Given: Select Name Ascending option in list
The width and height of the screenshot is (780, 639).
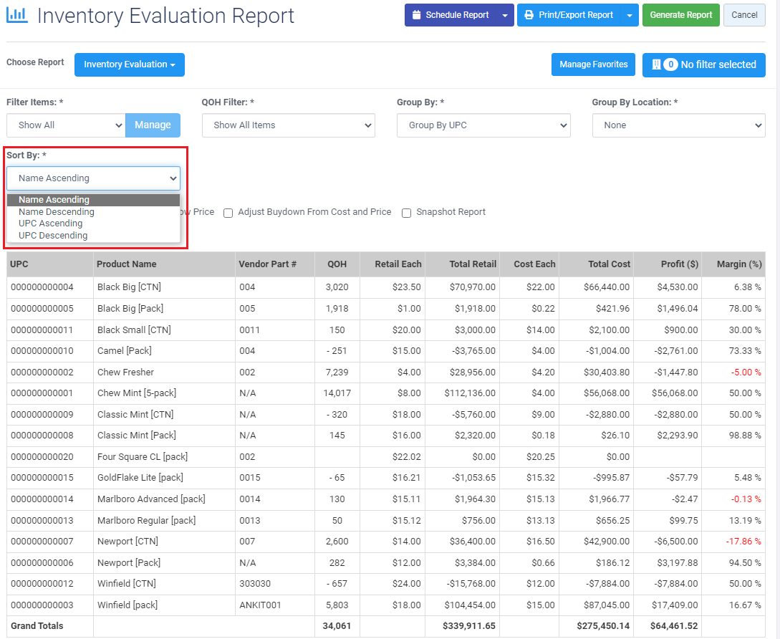Looking at the screenshot, I should [94, 200].
